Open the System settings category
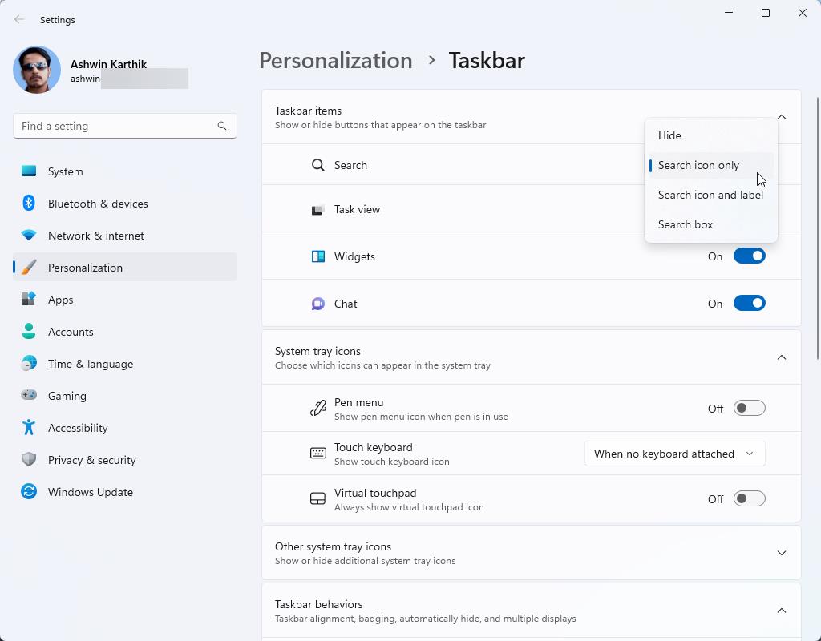Viewport: 821px width, 641px height. coord(124,171)
